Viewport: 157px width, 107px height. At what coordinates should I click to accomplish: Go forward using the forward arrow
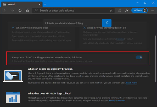pos(12,10)
